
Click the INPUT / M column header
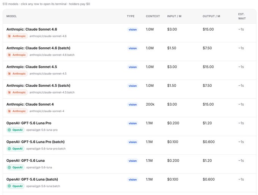coord(174,16)
